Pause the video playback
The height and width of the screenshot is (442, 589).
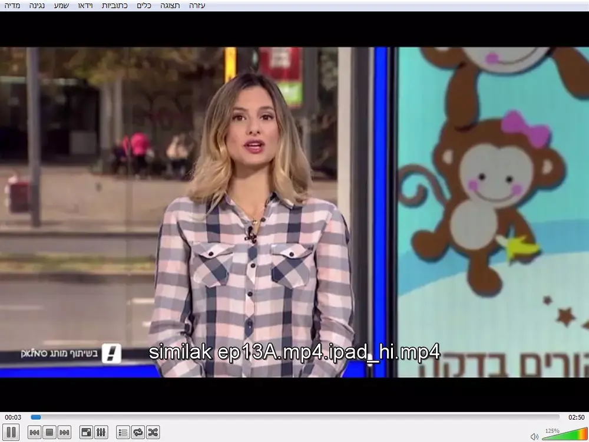(x=11, y=432)
